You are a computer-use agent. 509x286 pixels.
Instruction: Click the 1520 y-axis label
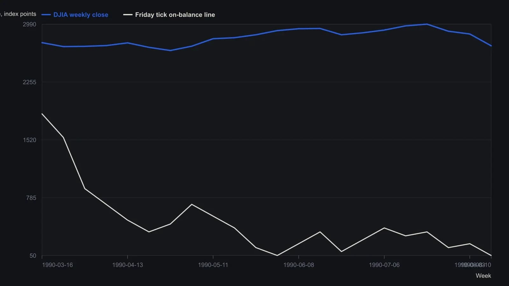30,140
